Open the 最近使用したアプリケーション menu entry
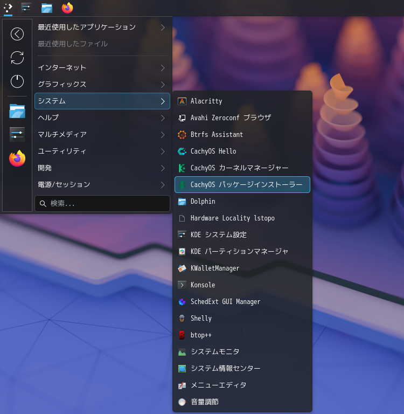Image resolution: width=404 pixels, height=414 pixels. [x=102, y=27]
